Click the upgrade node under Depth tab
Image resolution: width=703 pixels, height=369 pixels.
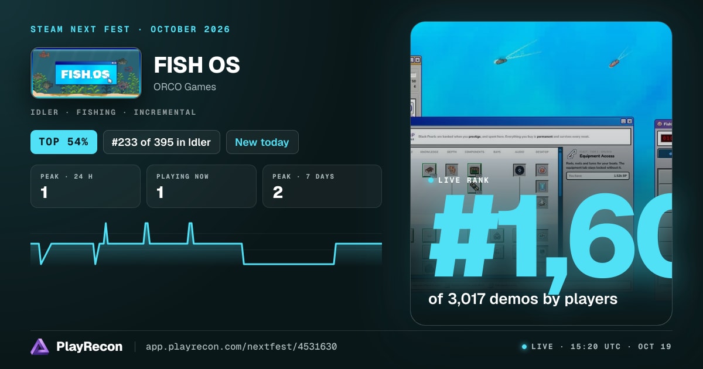point(452,170)
